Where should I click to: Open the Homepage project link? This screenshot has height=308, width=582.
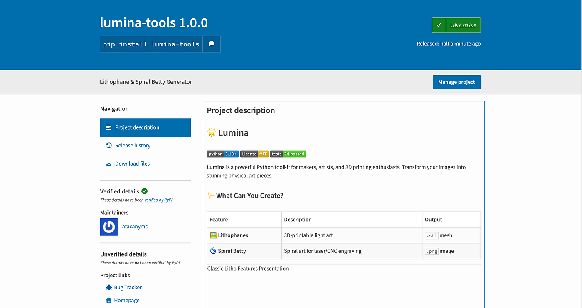127,300
